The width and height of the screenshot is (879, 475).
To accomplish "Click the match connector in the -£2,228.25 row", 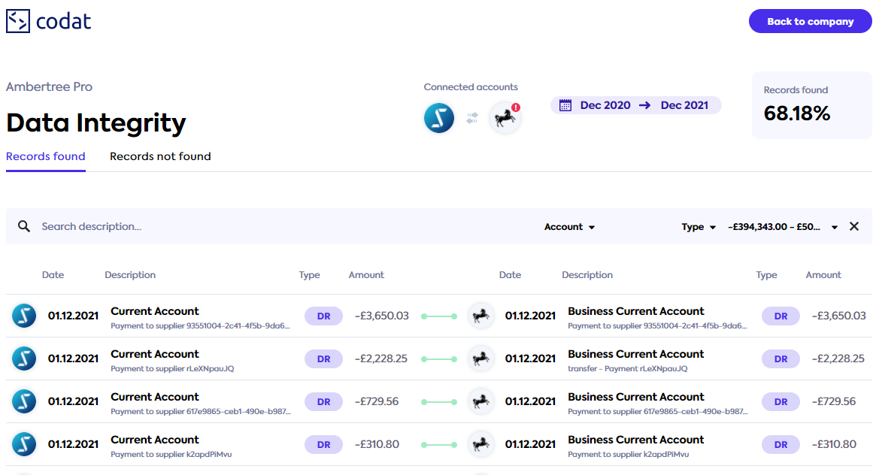I will coord(439,359).
